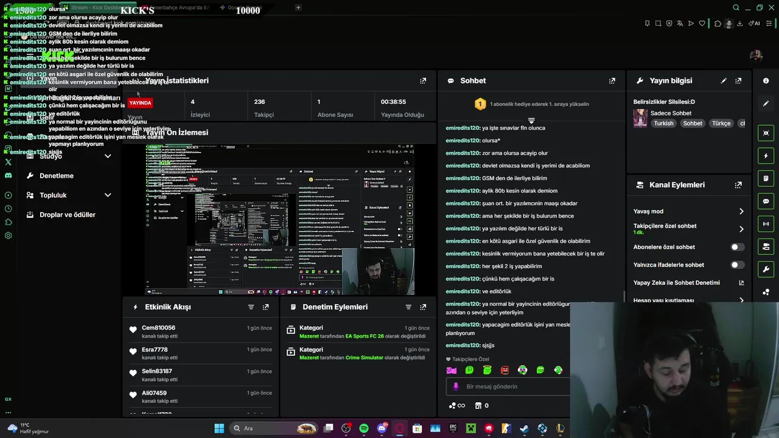779x438 pixels.
Task: Open history clock in browser left sidebar
Action: tap(8, 209)
